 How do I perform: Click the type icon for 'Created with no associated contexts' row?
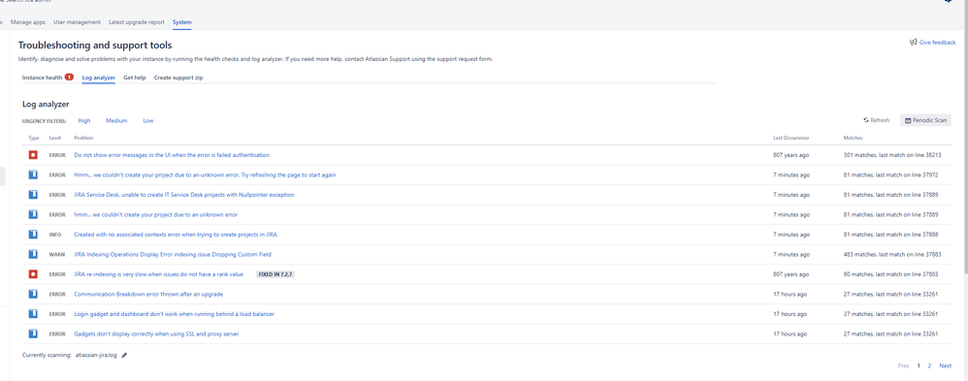coord(33,235)
